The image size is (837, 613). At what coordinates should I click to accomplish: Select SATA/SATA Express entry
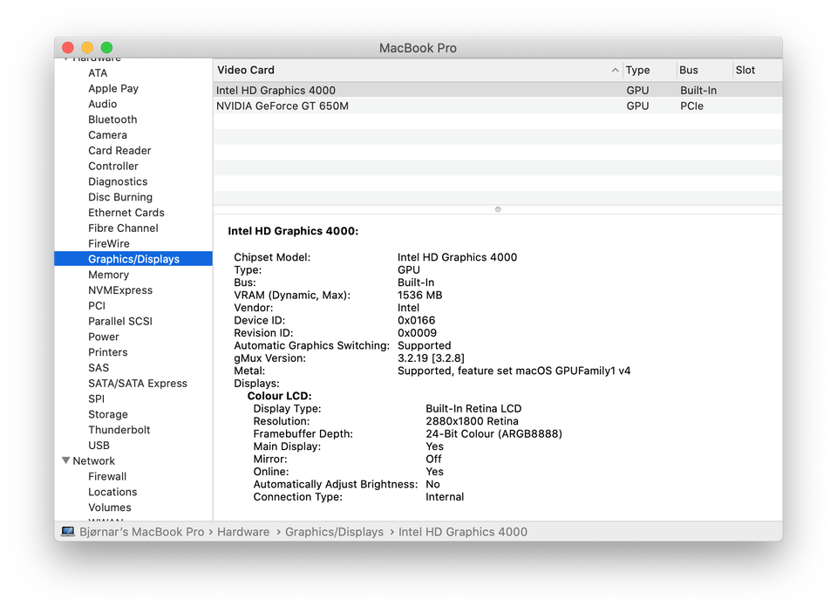tap(138, 382)
